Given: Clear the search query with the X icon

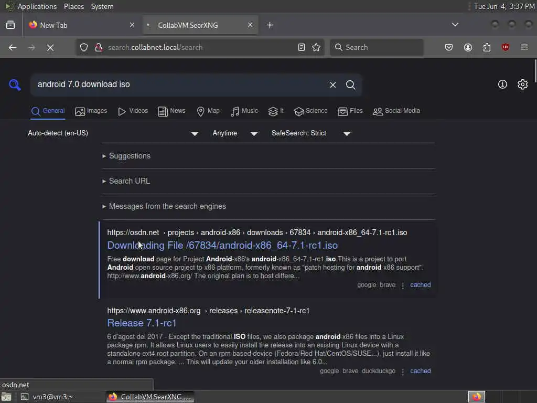Looking at the screenshot, I should click(x=332, y=84).
